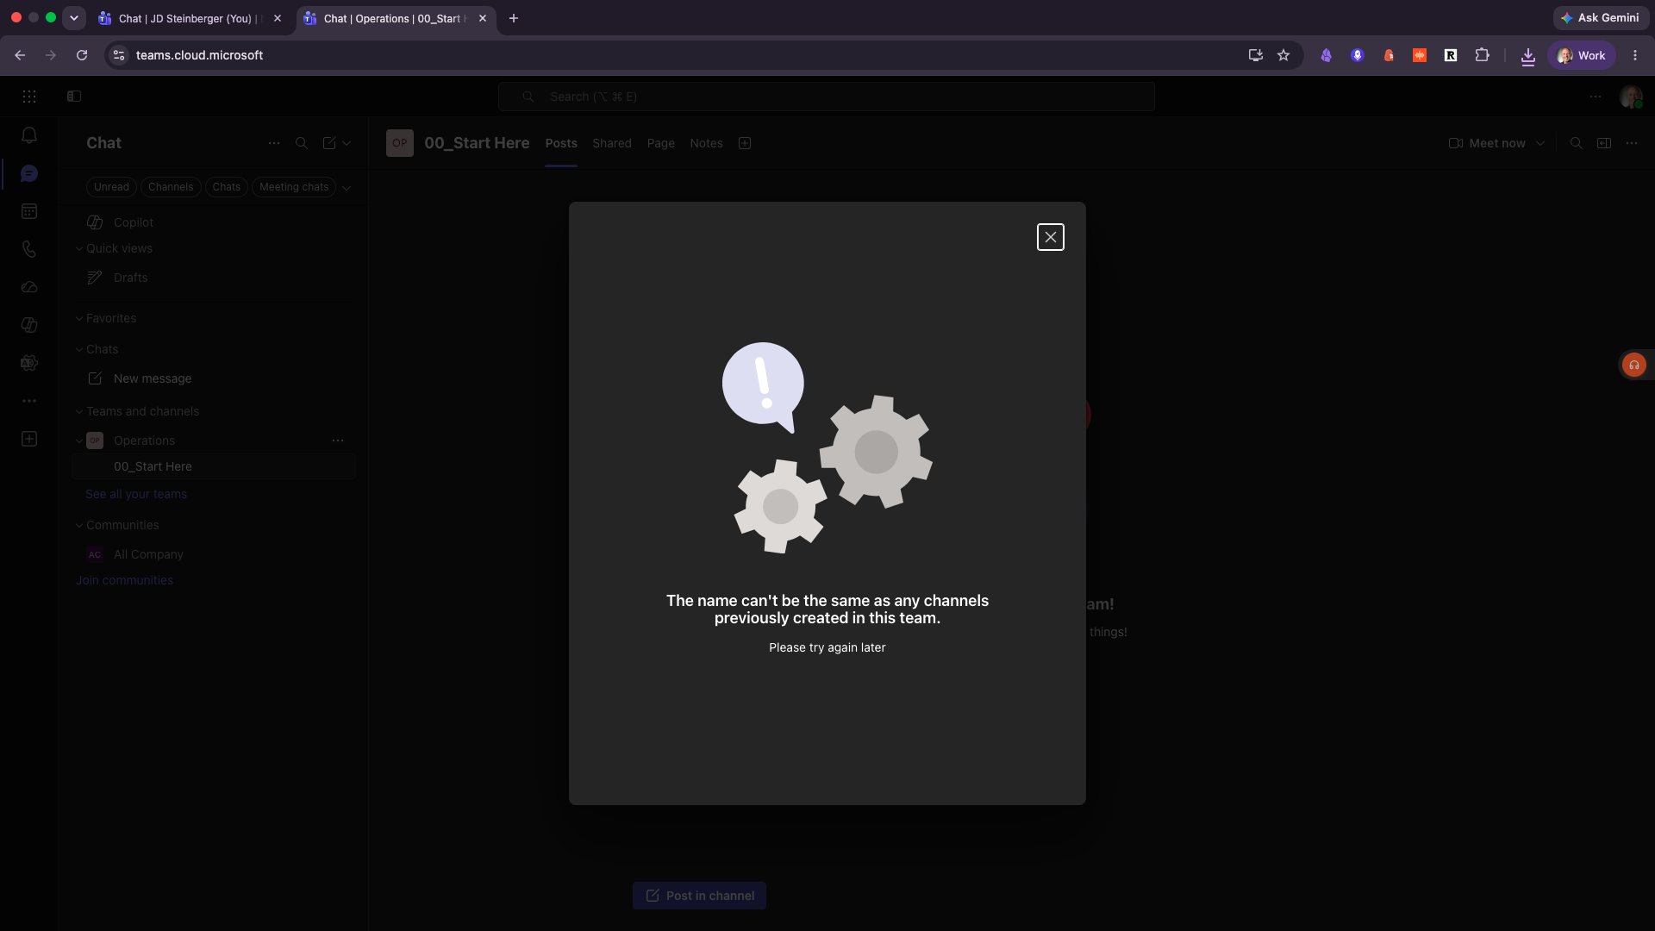The height and width of the screenshot is (931, 1655).
Task: Select the Chat icon in the sidebar
Action: pyautogui.click(x=29, y=173)
